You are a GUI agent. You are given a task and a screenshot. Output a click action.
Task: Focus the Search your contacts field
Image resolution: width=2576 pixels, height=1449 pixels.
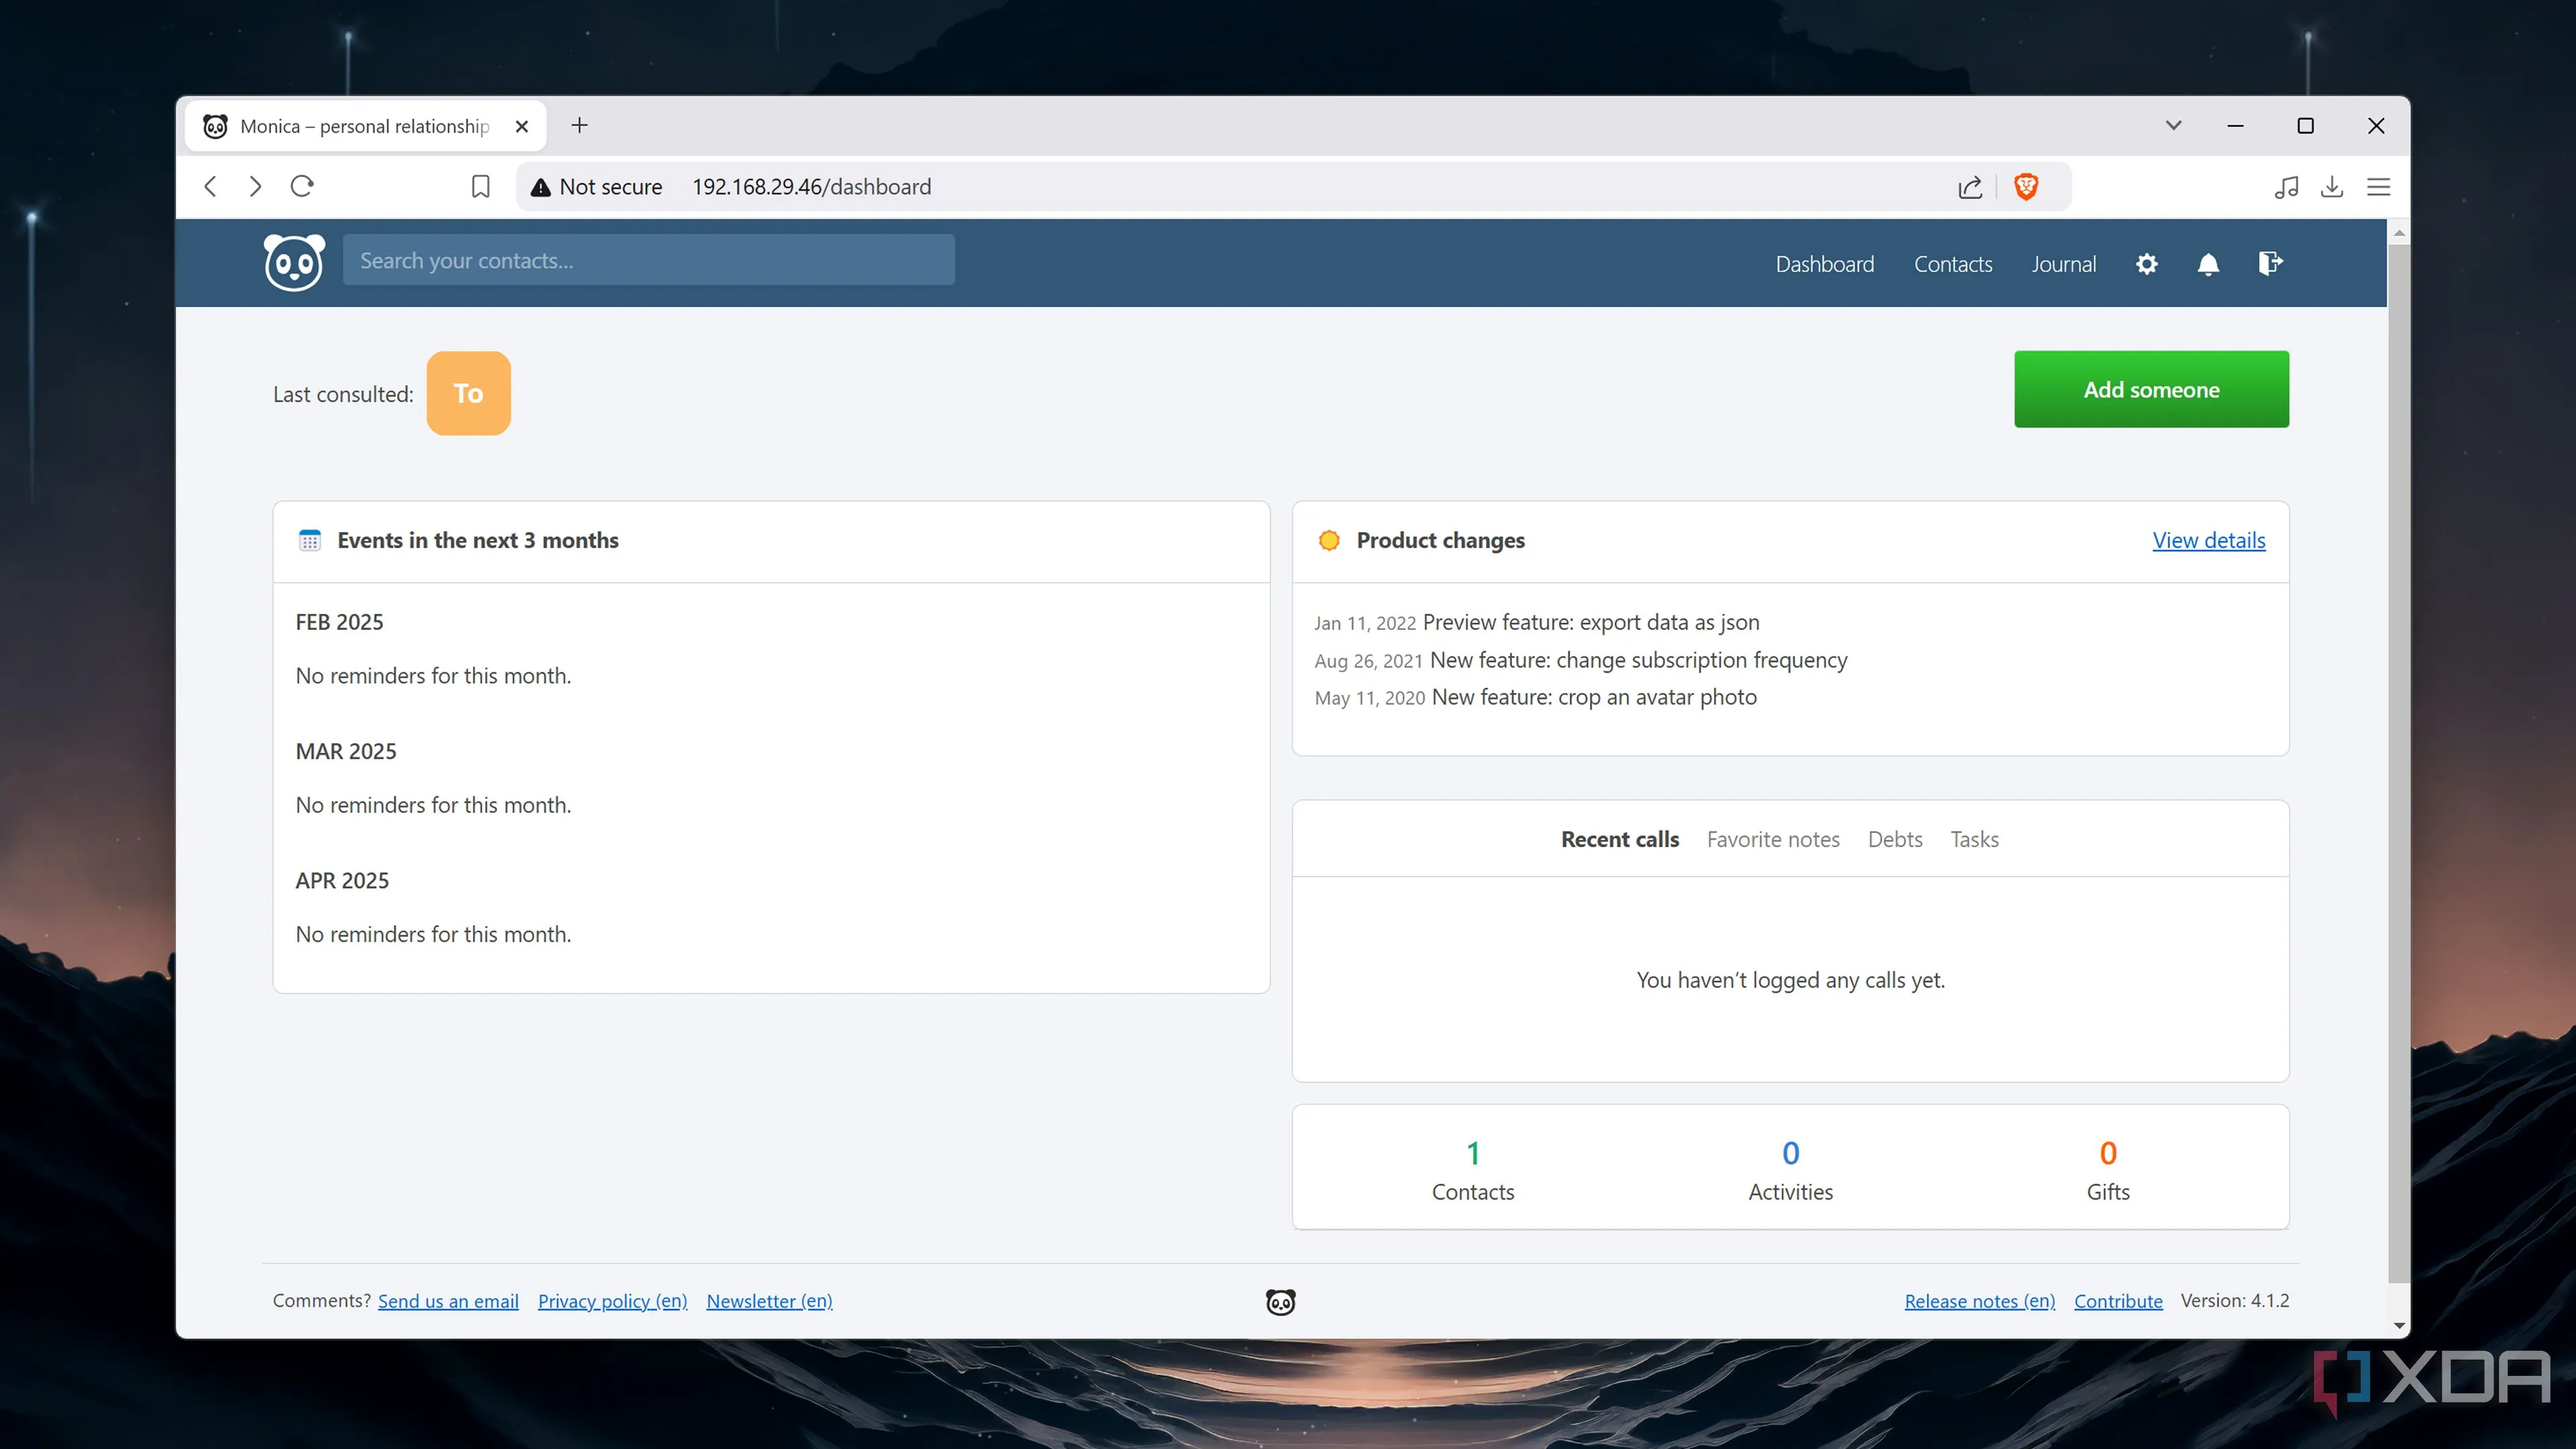pos(648,260)
